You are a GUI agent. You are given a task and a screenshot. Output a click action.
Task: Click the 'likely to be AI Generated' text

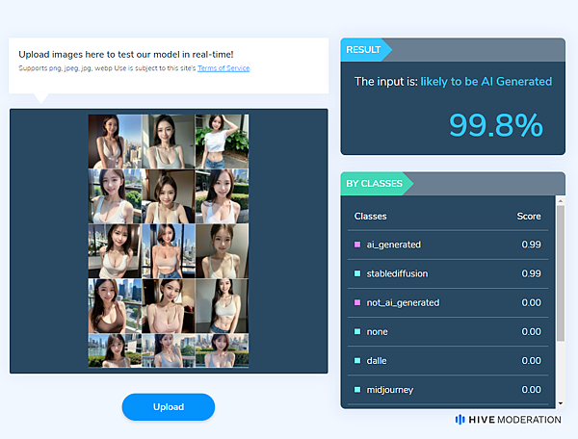(486, 82)
